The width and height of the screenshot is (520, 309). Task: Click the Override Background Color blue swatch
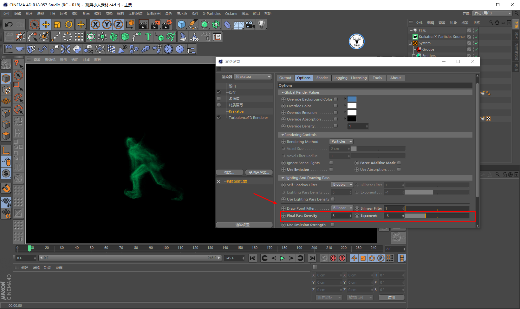click(352, 99)
